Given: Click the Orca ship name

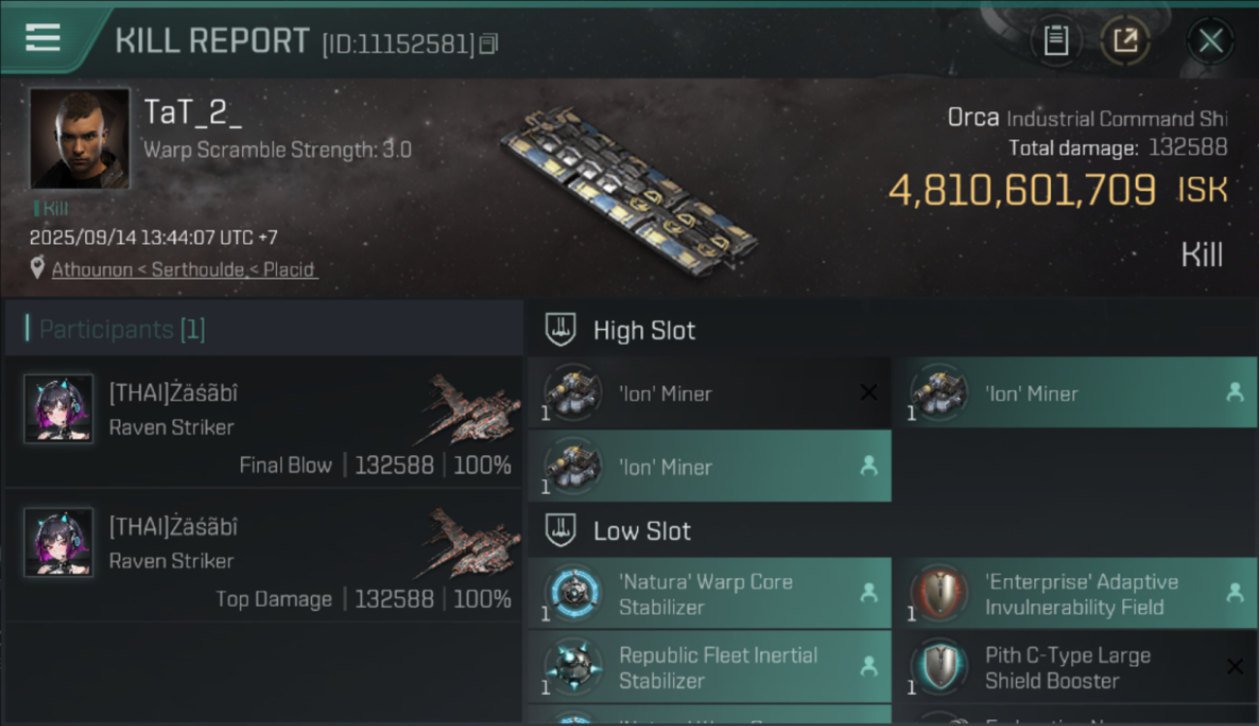Looking at the screenshot, I should coord(972,118).
